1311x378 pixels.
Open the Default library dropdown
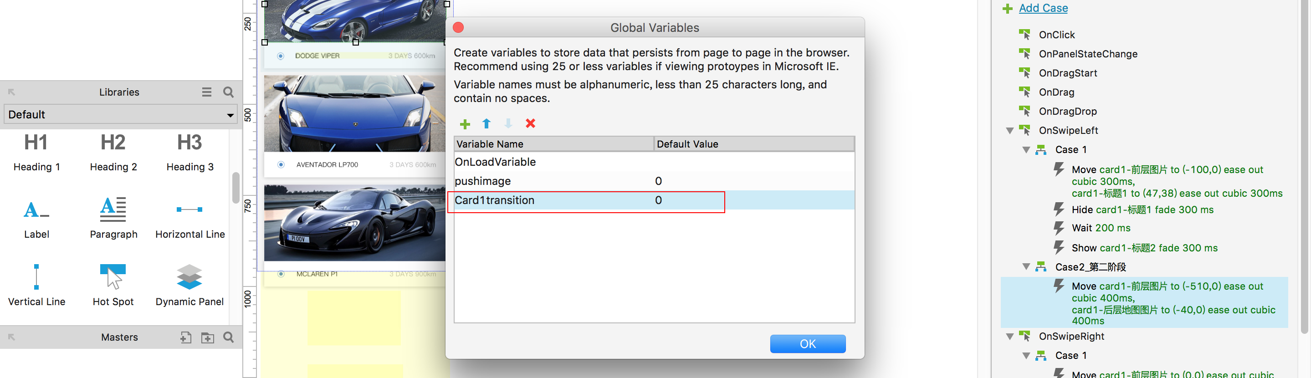click(x=121, y=114)
